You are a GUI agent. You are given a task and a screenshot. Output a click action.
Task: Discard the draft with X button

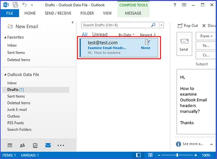tap(209, 26)
